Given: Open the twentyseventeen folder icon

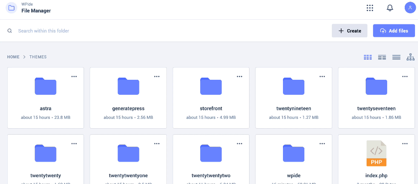Looking at the screenshot, I should click(376, 86).
